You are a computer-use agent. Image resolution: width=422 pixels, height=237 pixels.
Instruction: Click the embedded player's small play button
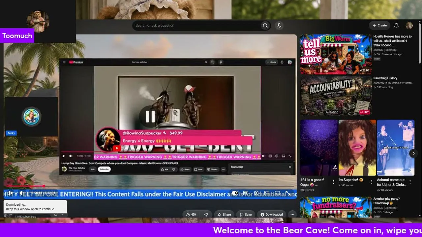pyautogui.click(x=64, y=156)
